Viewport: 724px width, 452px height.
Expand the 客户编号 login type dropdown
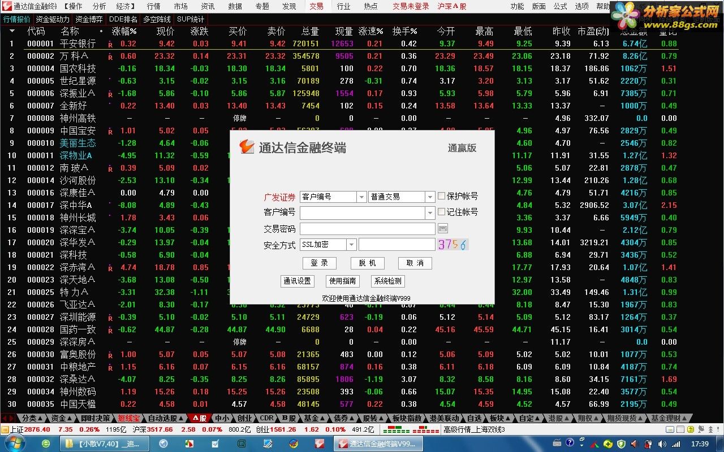pyautogui.click(x=361, y=197)
